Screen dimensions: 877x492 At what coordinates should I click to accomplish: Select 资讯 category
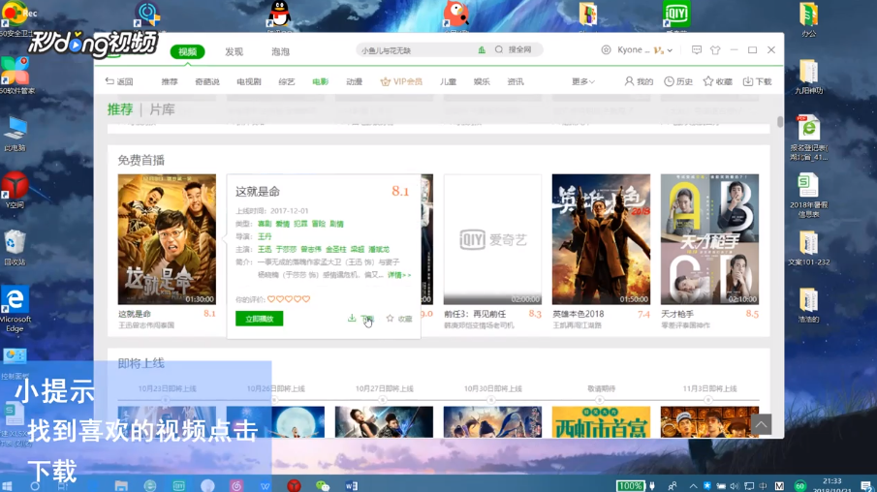[516, 81]
